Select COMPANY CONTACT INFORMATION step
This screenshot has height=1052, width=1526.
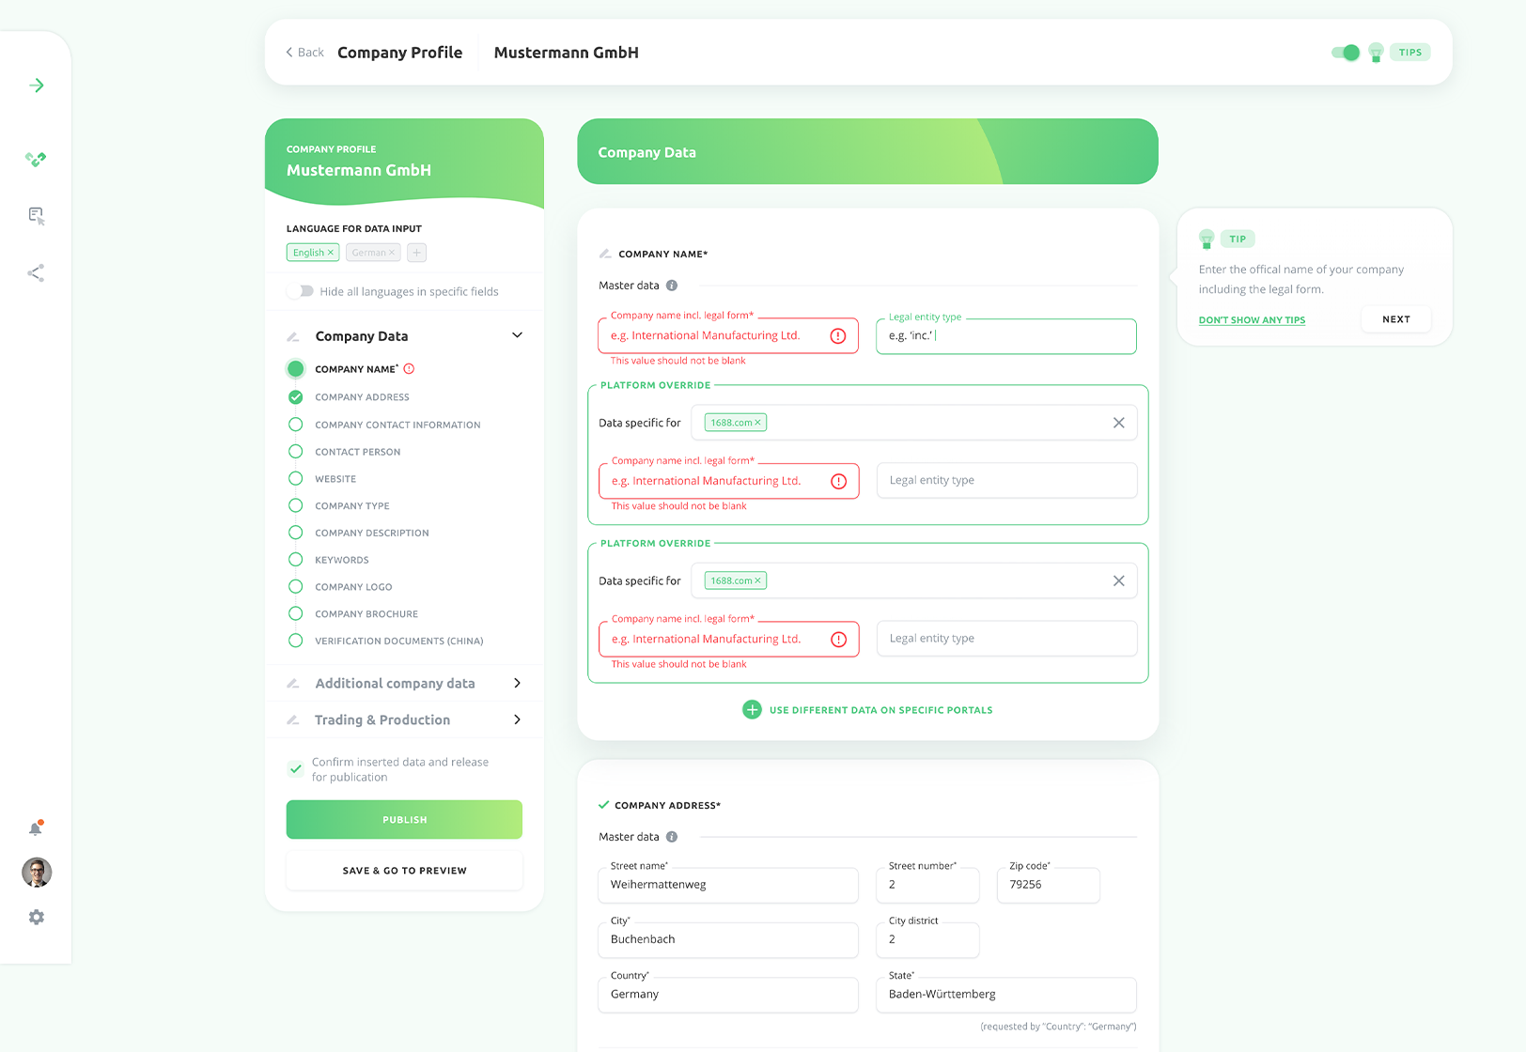point(397,425)
